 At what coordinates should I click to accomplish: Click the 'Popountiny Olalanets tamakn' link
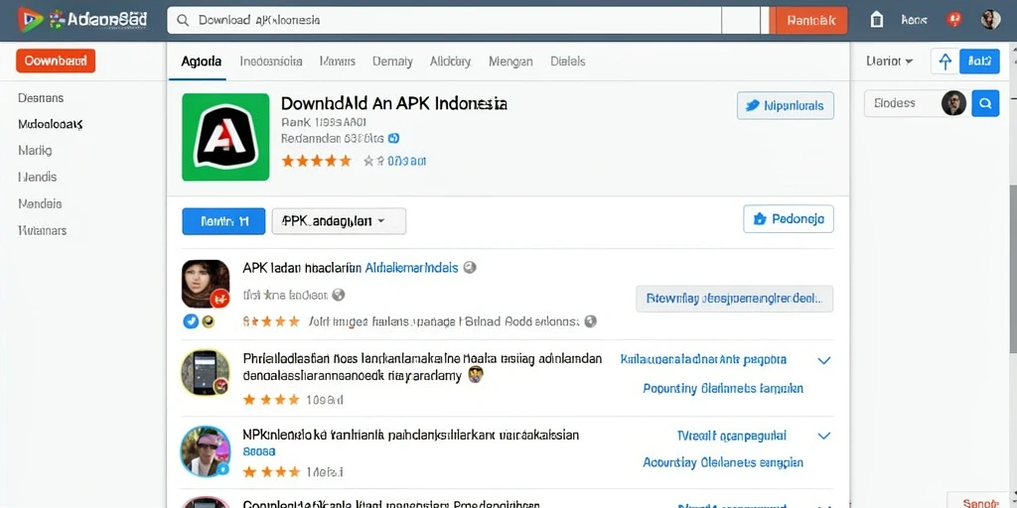coord(723,388)
